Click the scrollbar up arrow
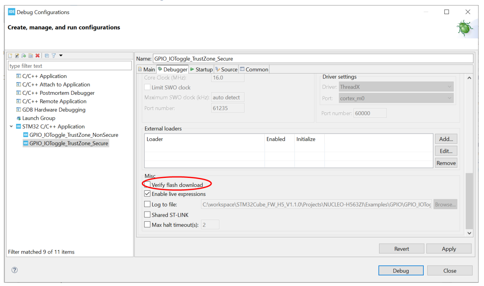484x286 pixels. [x=469, y=78]
